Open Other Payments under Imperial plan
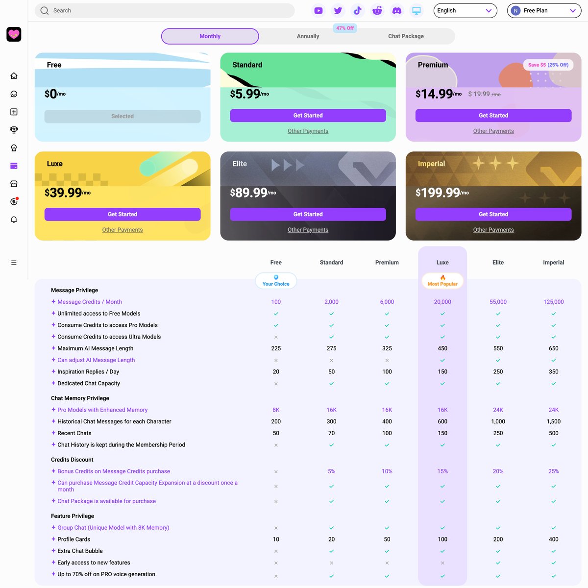Viewport: 588px width, 588px height. pos(493,230)
